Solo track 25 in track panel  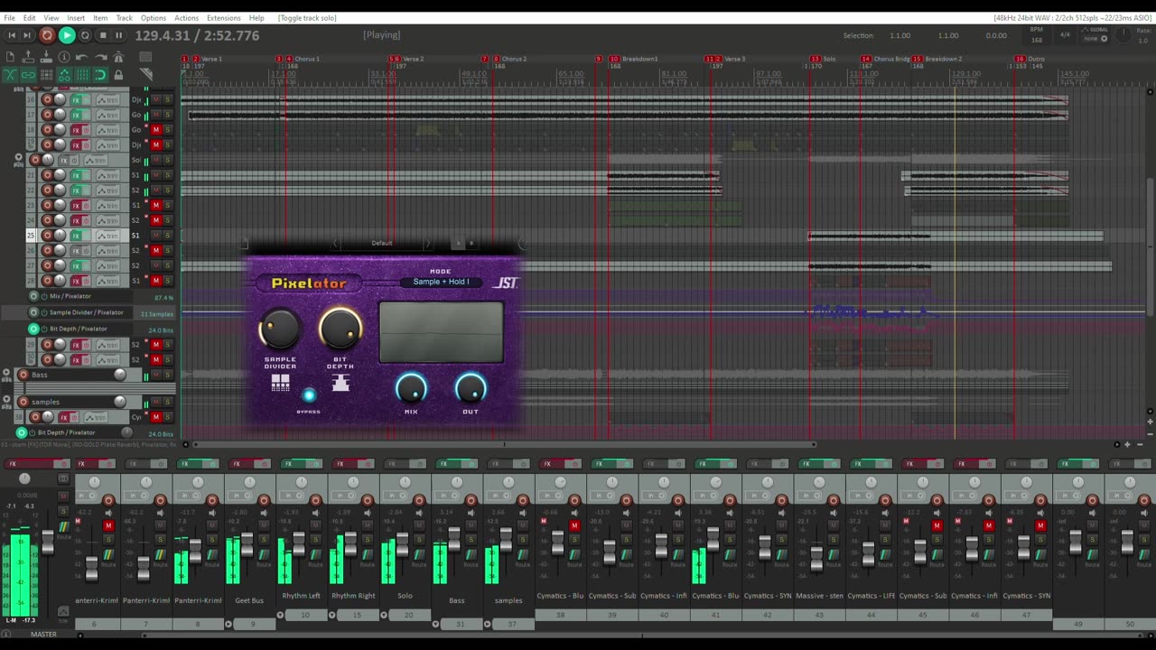(x=167, y=236)
